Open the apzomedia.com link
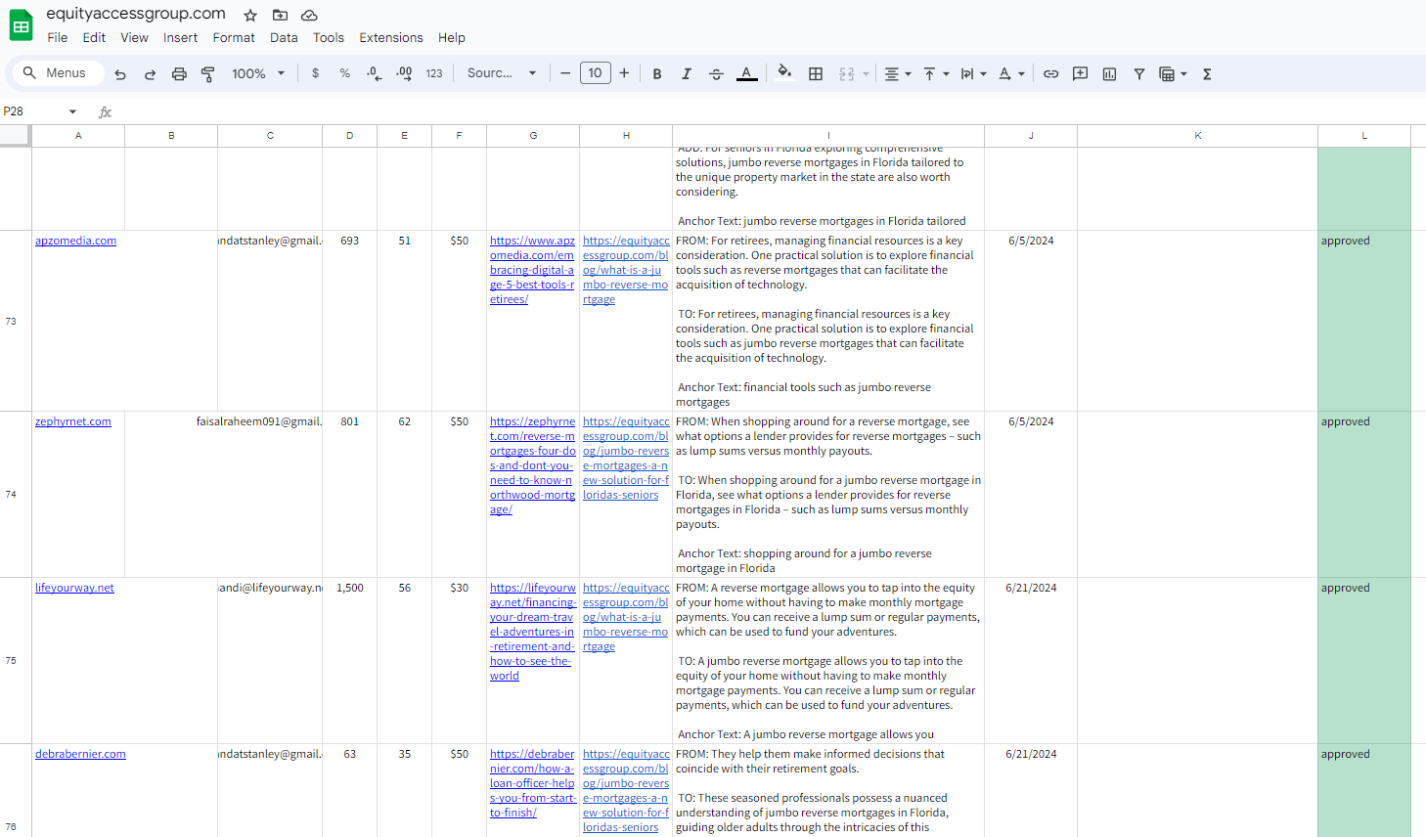The height and width of the screenshot is (837, 1426). [x=75, y=241]
